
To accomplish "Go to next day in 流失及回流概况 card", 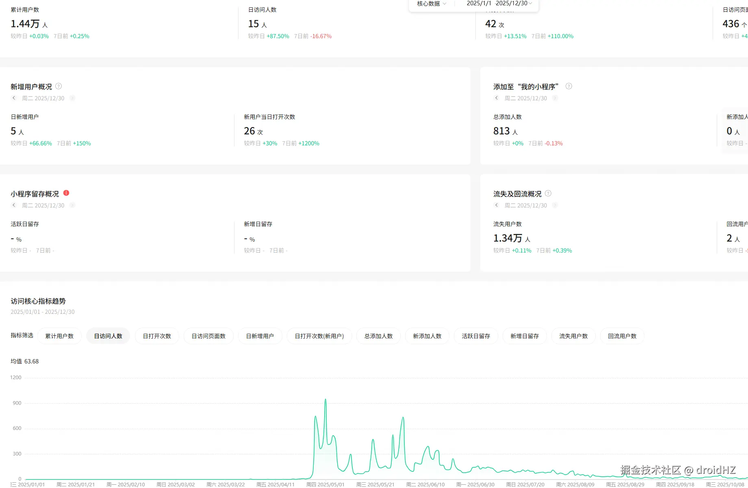I will coord(555,205).
